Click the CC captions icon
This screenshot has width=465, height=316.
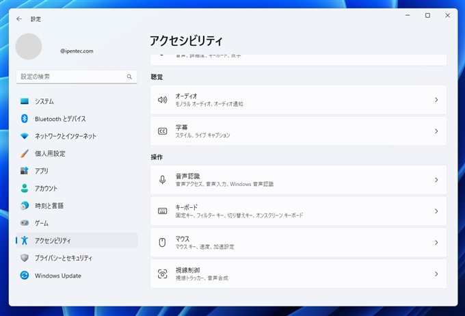162,131
